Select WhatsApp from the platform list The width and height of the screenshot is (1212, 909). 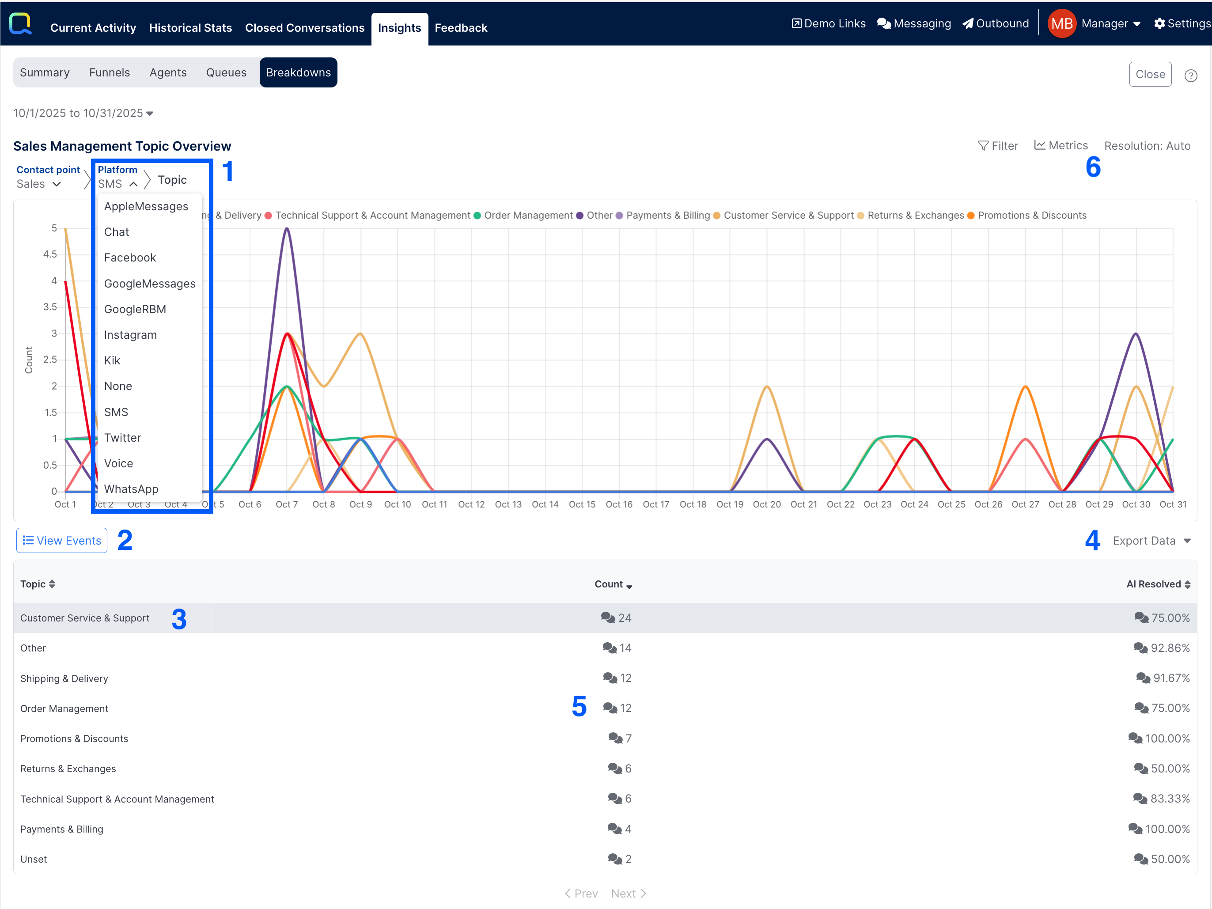point(131,489)
